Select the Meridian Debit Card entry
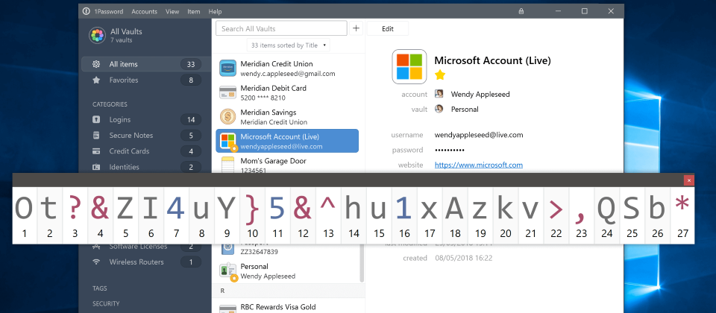Viewport: 716px width, 313px height. 286,92
